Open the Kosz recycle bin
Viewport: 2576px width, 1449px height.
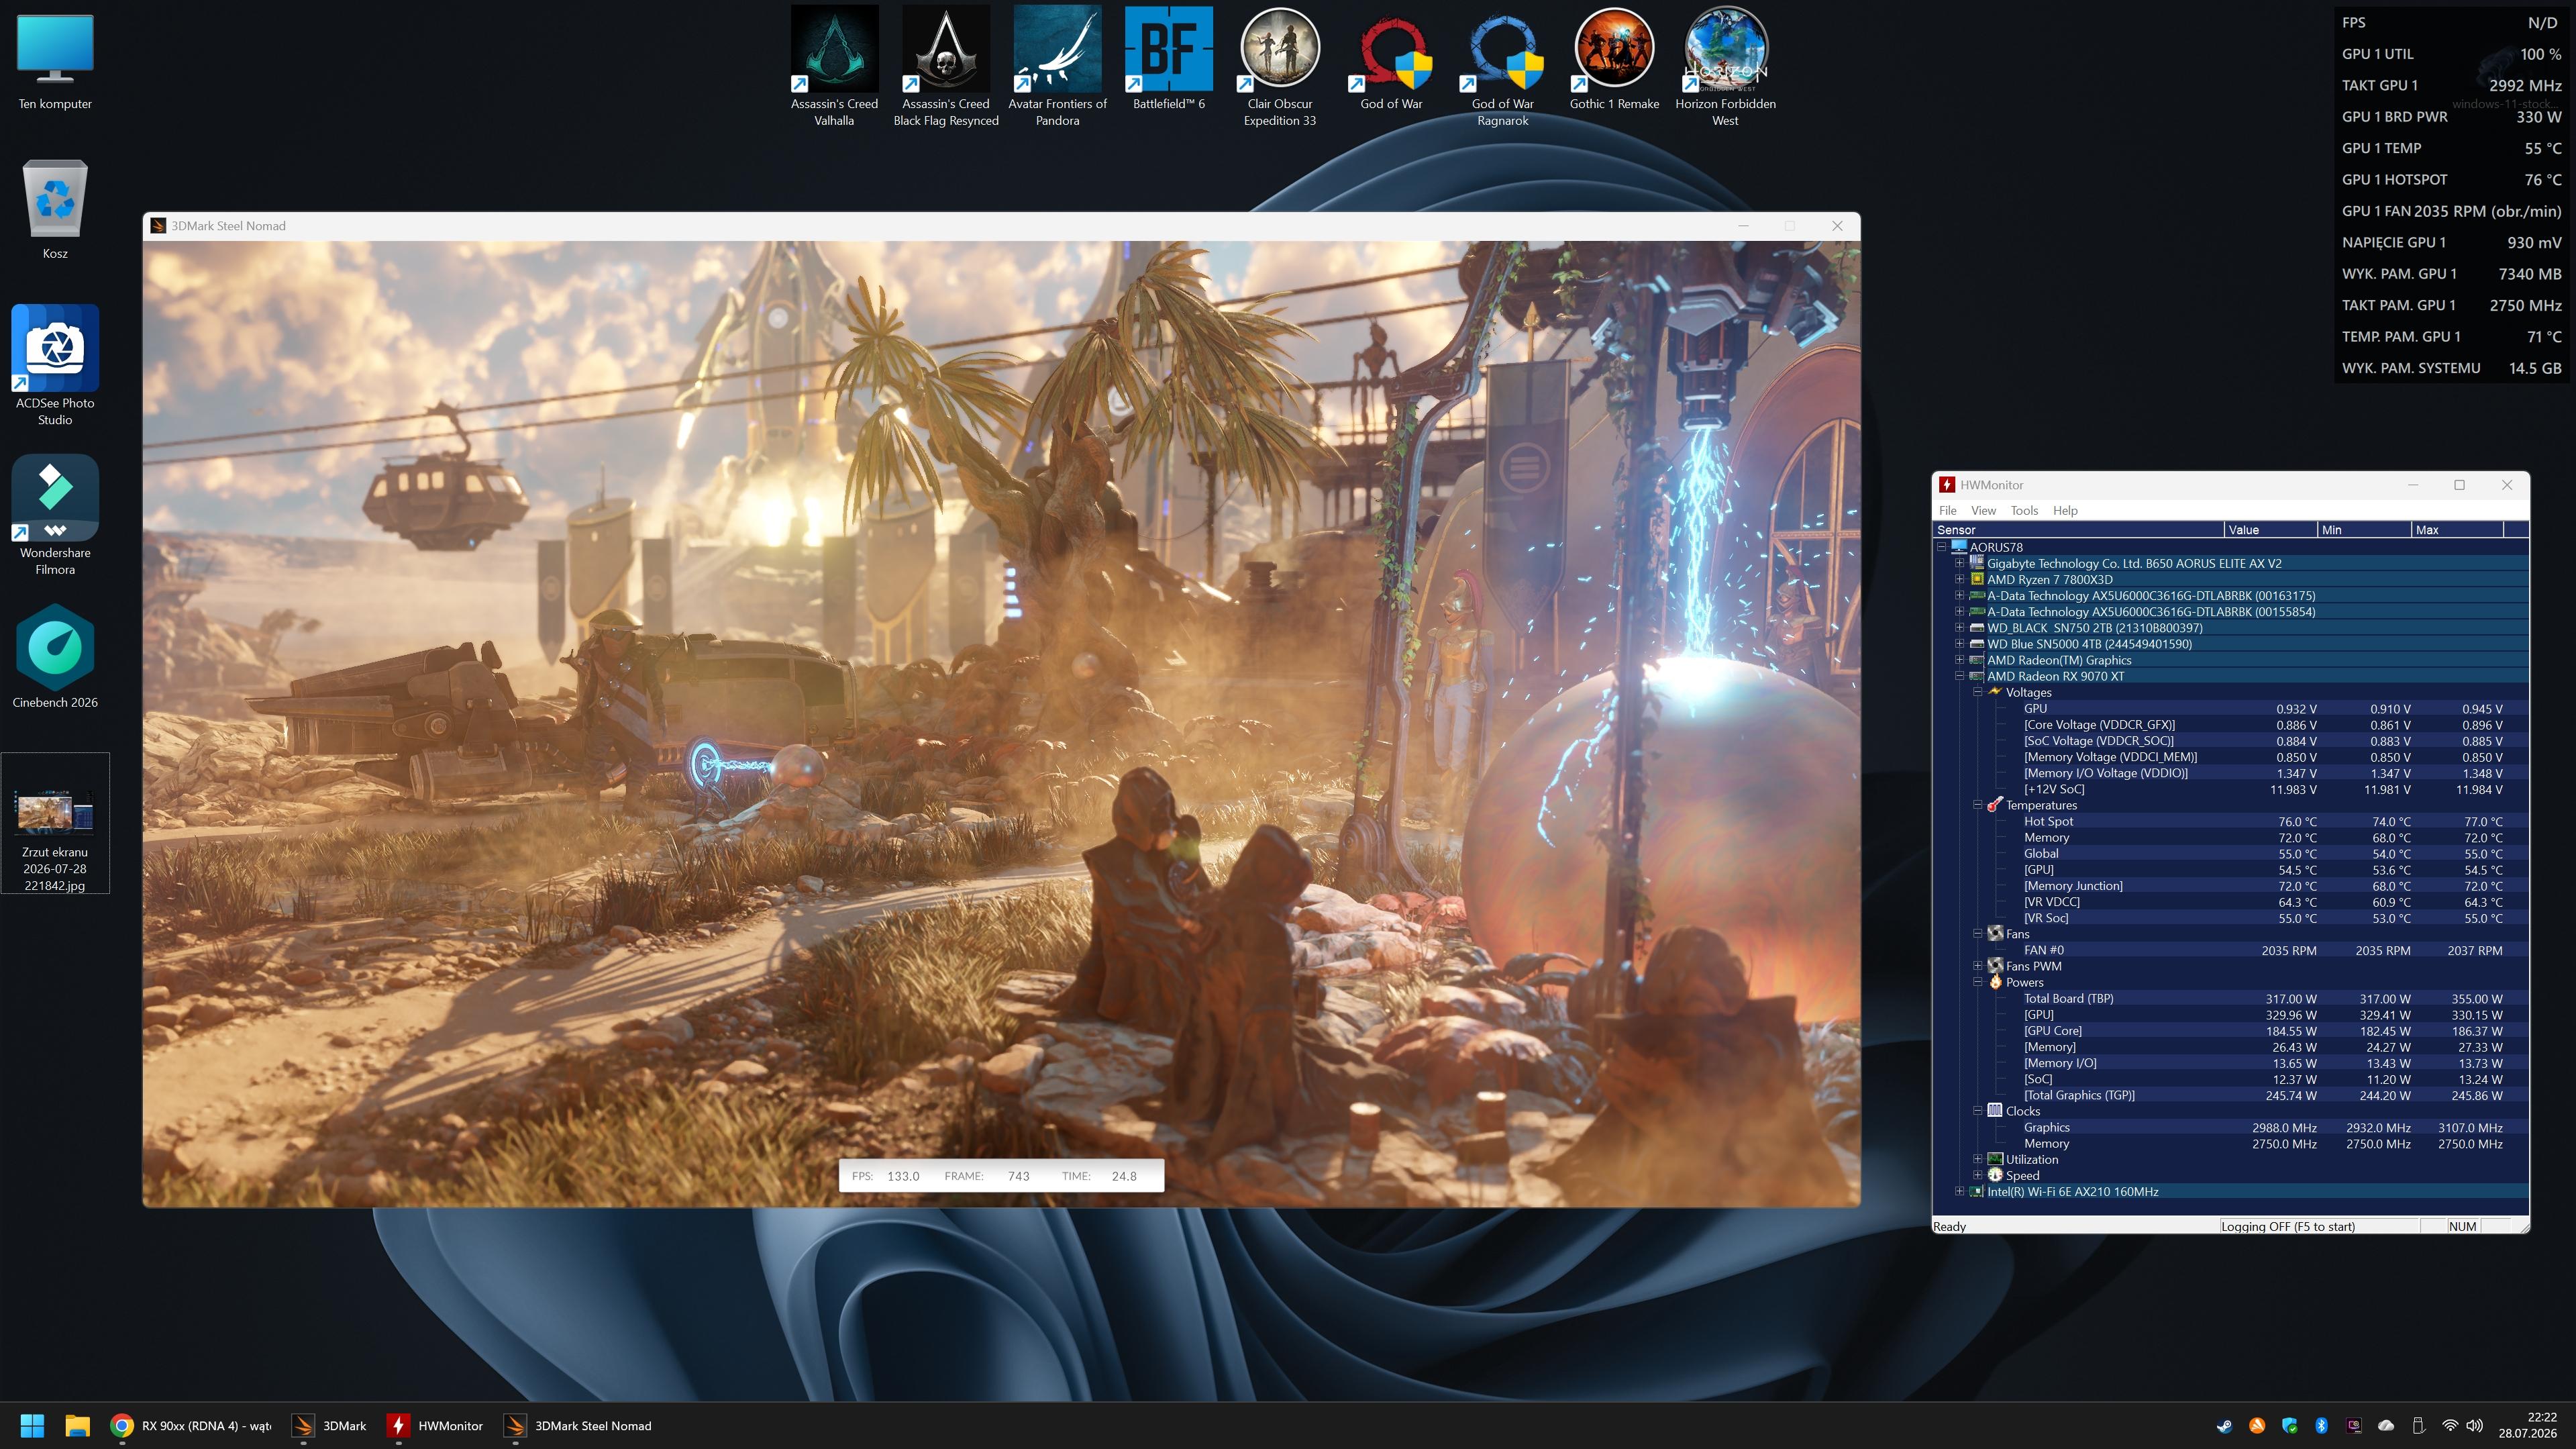(55, 208)
